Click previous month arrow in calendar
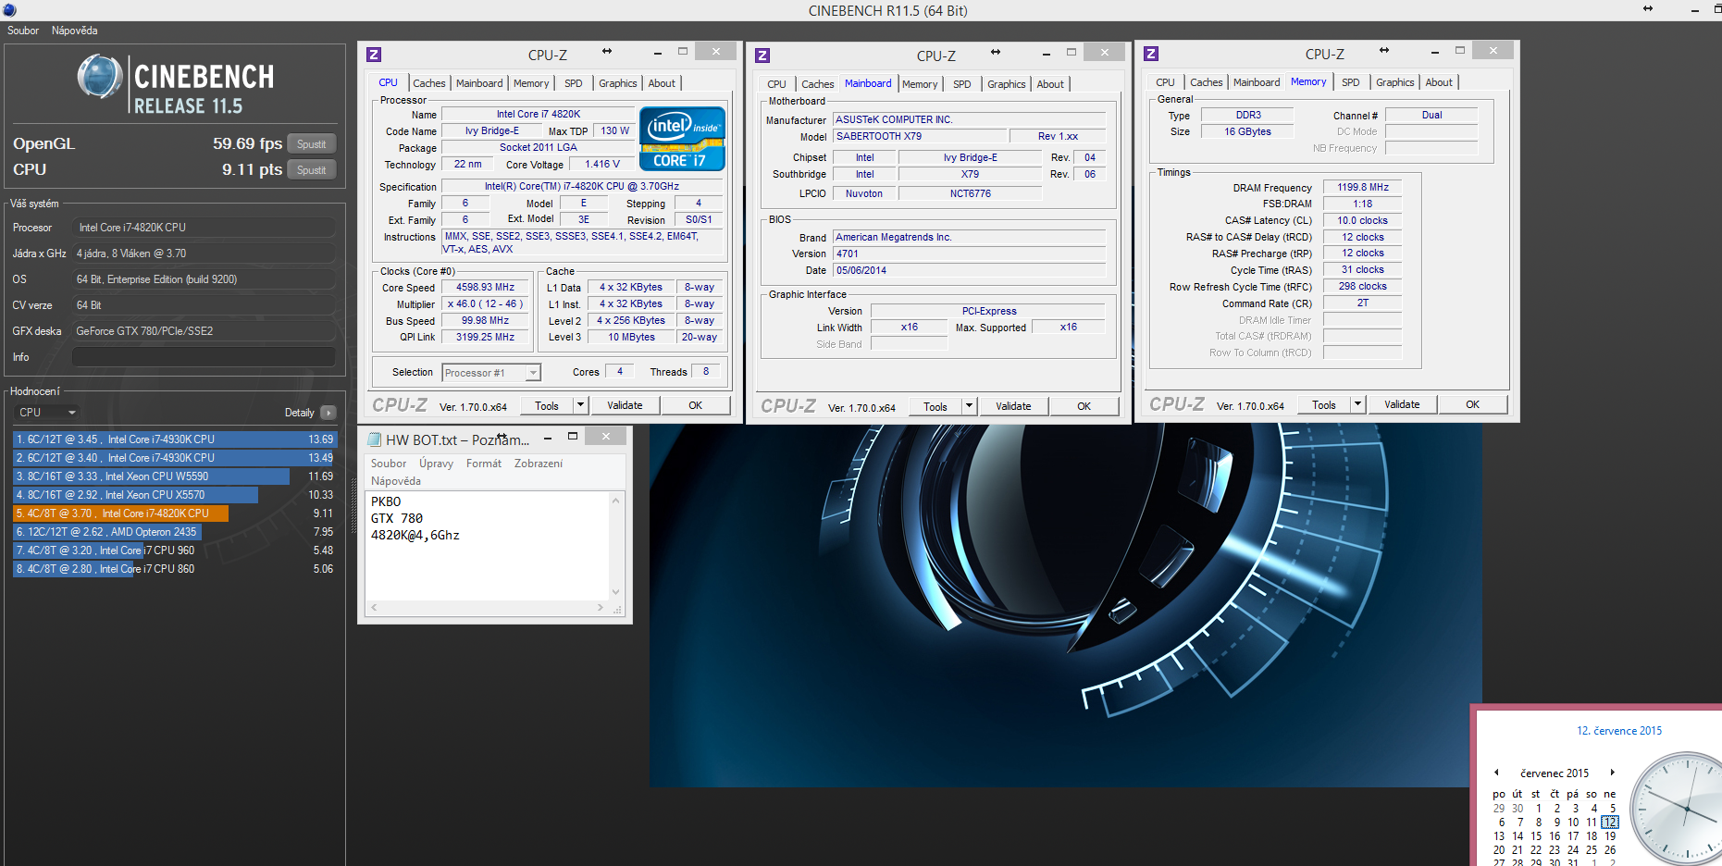Viewport: 1722px width, 866px height. [x=1496, y=773]
